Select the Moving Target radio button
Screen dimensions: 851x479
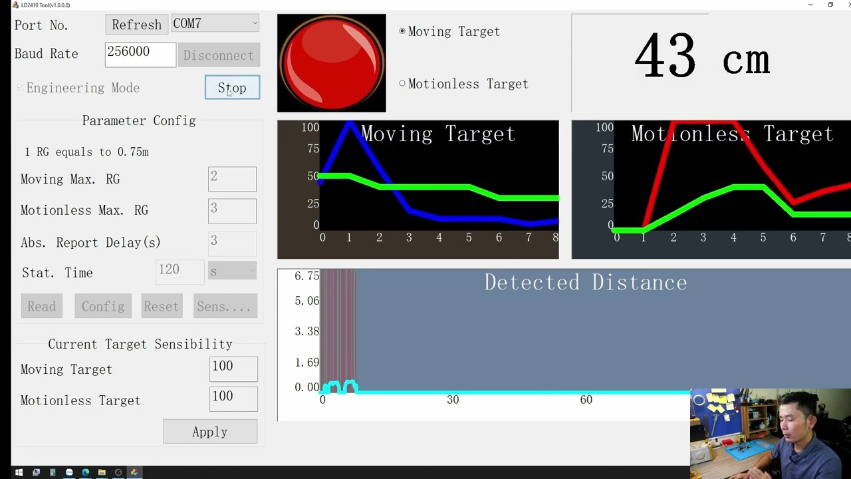[402, 31]
